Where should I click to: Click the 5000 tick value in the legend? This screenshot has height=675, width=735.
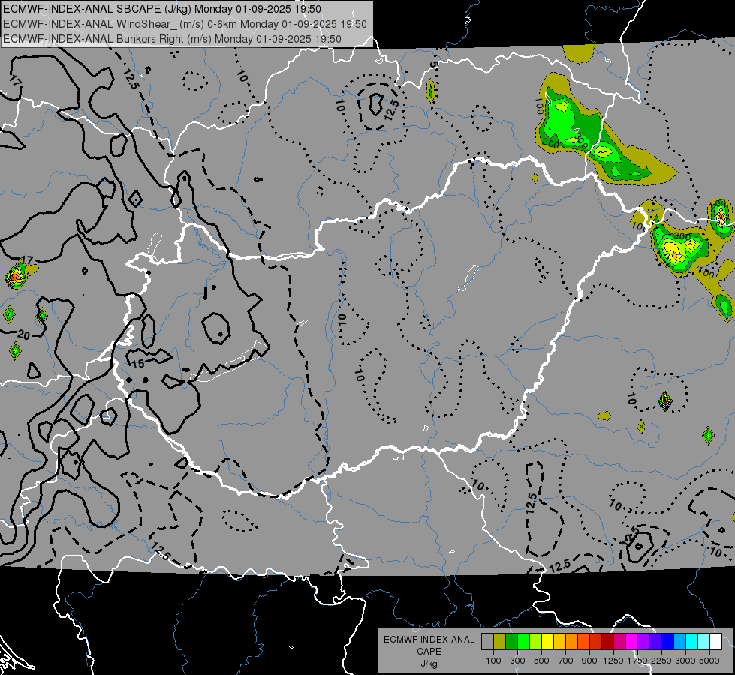tap(709, 661)
